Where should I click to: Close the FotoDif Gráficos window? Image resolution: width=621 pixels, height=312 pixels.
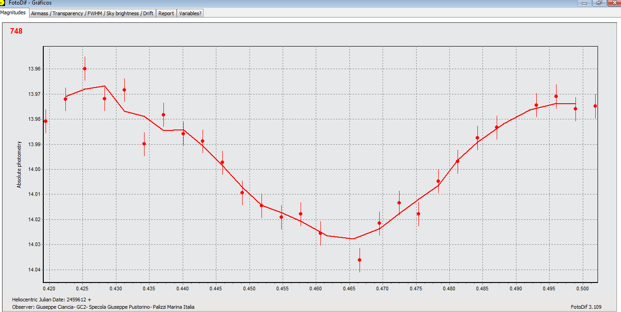[x=614, y=3]
